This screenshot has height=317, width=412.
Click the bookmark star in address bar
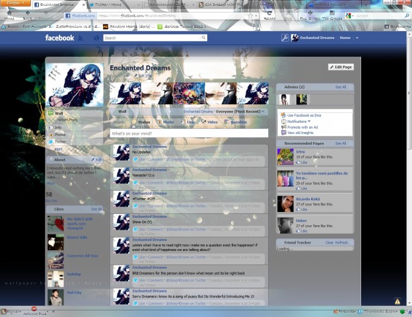coord(251,16)
